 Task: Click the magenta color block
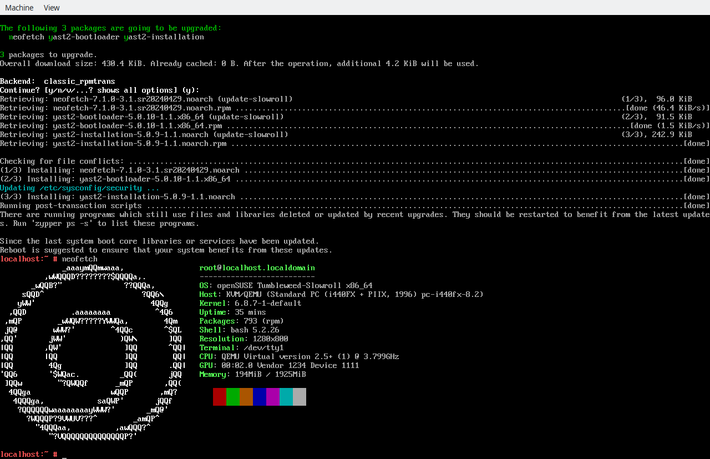pyautogui.click(x=273, y=397)
